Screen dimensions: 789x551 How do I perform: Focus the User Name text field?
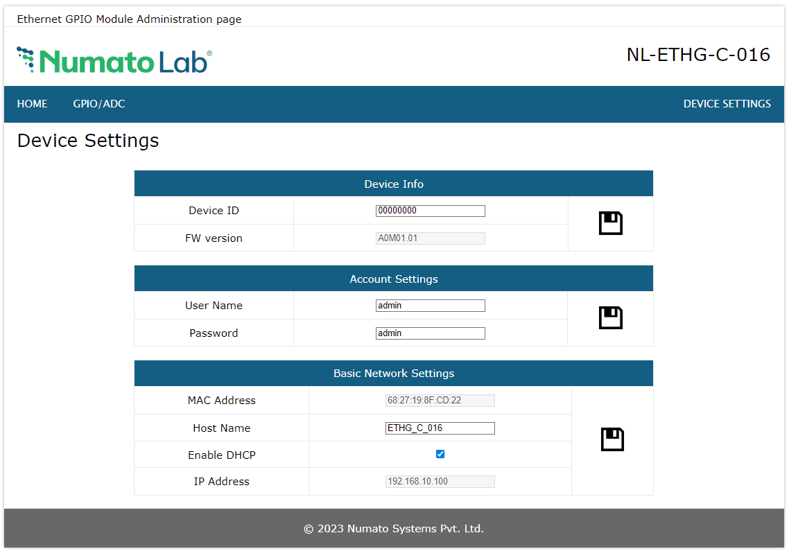pyautogui.click(x=430, y=306)
